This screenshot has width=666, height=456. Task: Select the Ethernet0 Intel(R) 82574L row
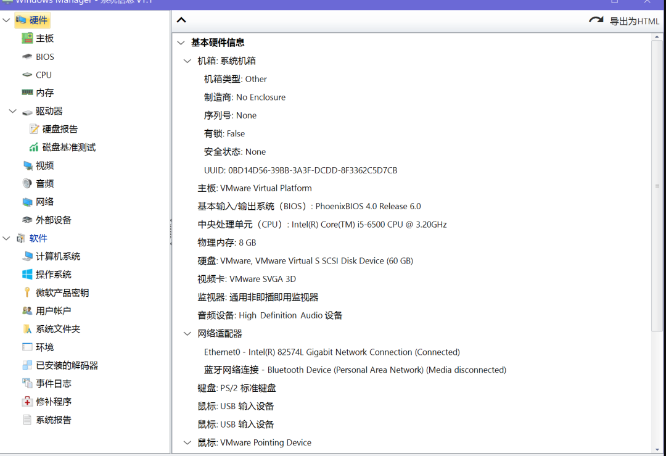click(x=332, y=352)
